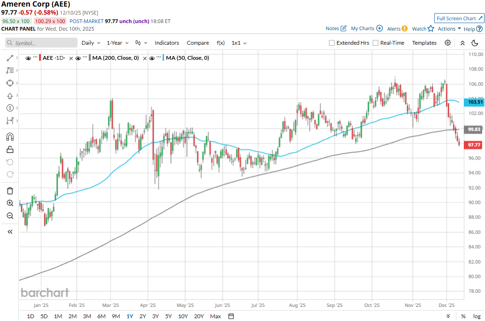Click the Full Screen Chart button
485x321 pixels.
pyautogui.click(x=459, y=18)
